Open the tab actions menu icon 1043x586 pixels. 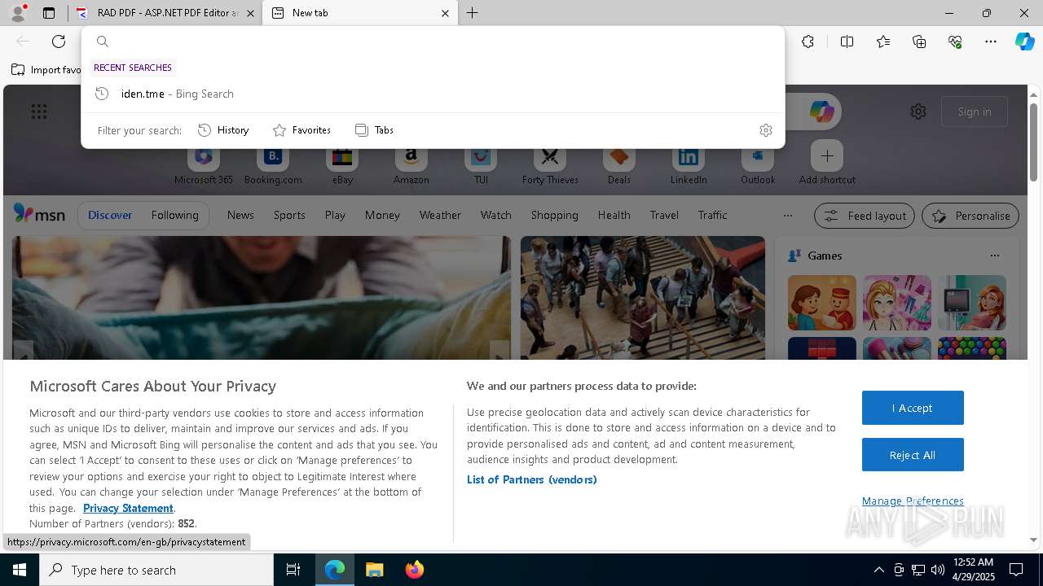pos(49,13)
